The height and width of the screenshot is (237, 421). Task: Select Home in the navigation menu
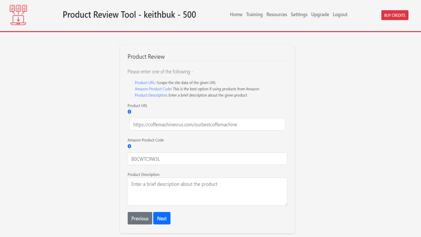[x=236, y=15]
